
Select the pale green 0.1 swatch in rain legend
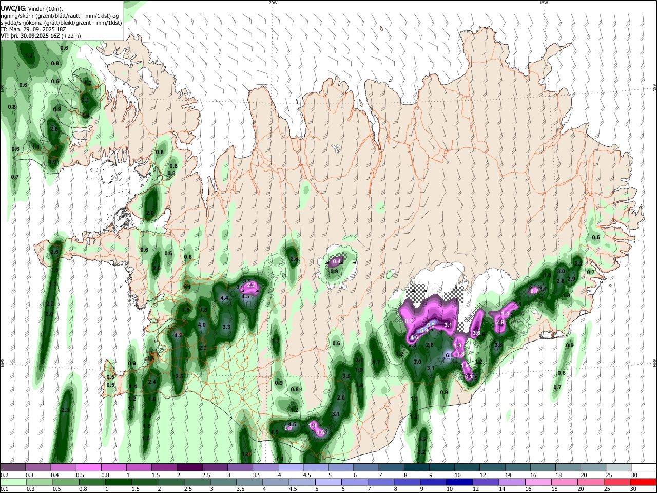click(13, 482)
